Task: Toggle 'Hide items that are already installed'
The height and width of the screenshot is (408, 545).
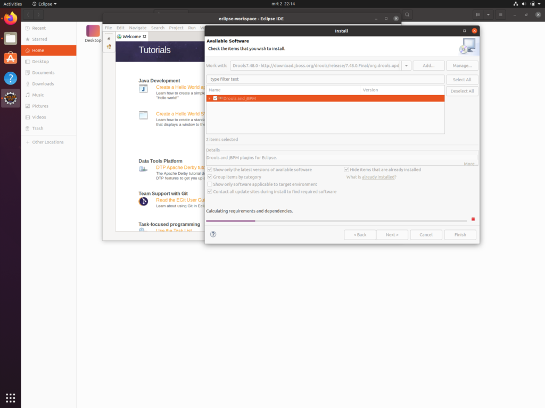Action: [x=346, y=169]
